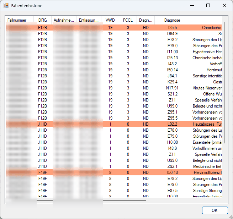Select diagnosis code J84.1
This screenshot has height=219, width=233.
click(x=173, y=76)
